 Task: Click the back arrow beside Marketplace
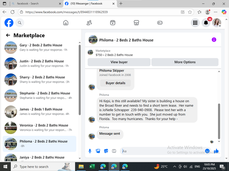[8, 35]
